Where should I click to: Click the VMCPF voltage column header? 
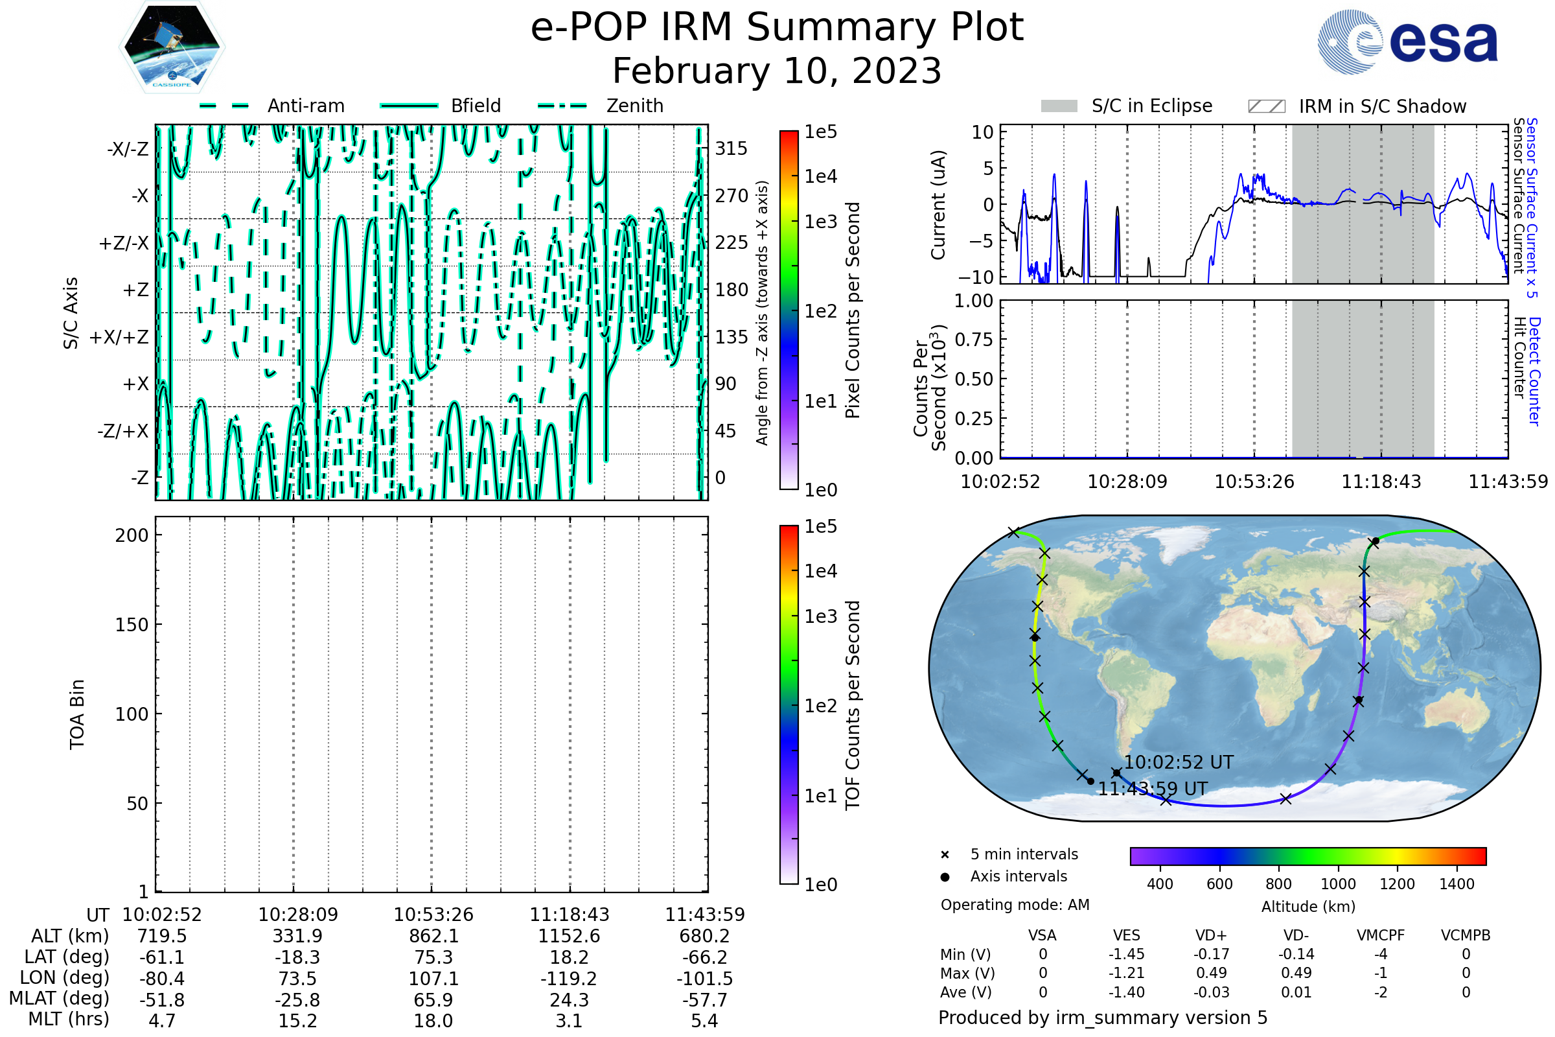coord(1381,936)
